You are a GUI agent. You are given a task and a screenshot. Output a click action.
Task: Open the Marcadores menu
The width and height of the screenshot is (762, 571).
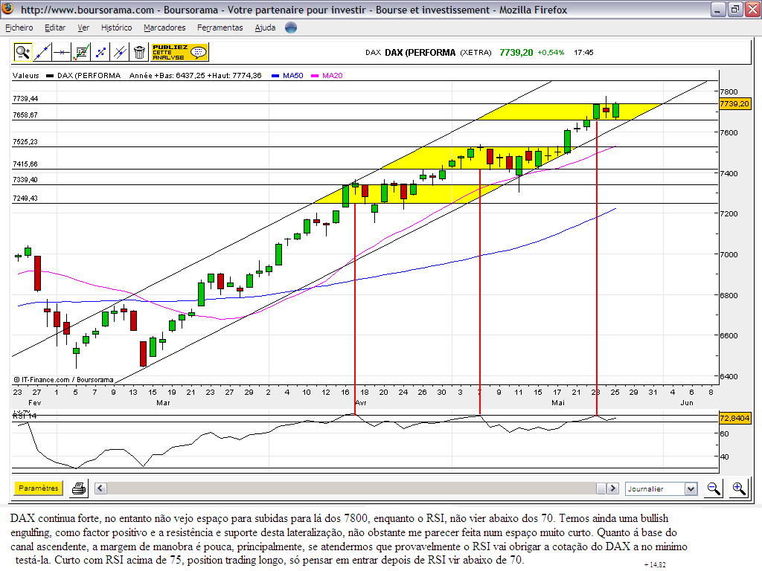pyautogui.click(x=164, y=28)
